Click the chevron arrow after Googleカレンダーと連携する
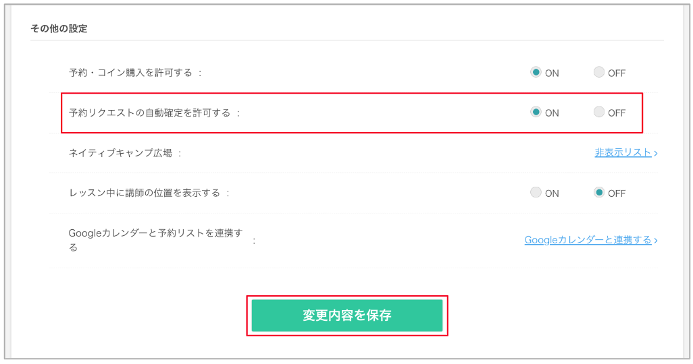 [x=656, y=241]
